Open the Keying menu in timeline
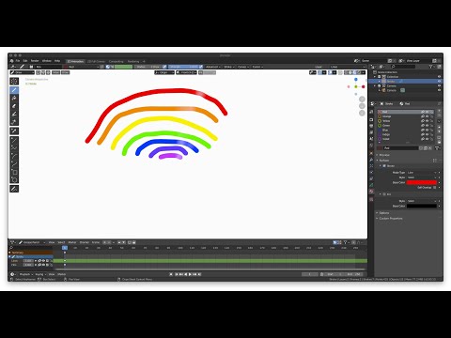 tap(39, 274)
